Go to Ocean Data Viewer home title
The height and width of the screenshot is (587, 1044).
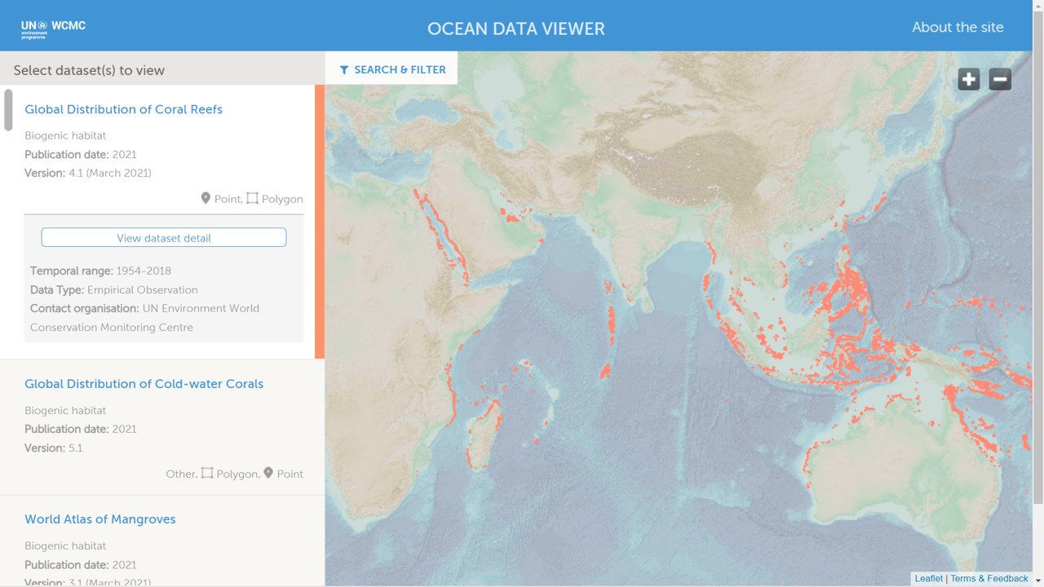tap(515, 29)
